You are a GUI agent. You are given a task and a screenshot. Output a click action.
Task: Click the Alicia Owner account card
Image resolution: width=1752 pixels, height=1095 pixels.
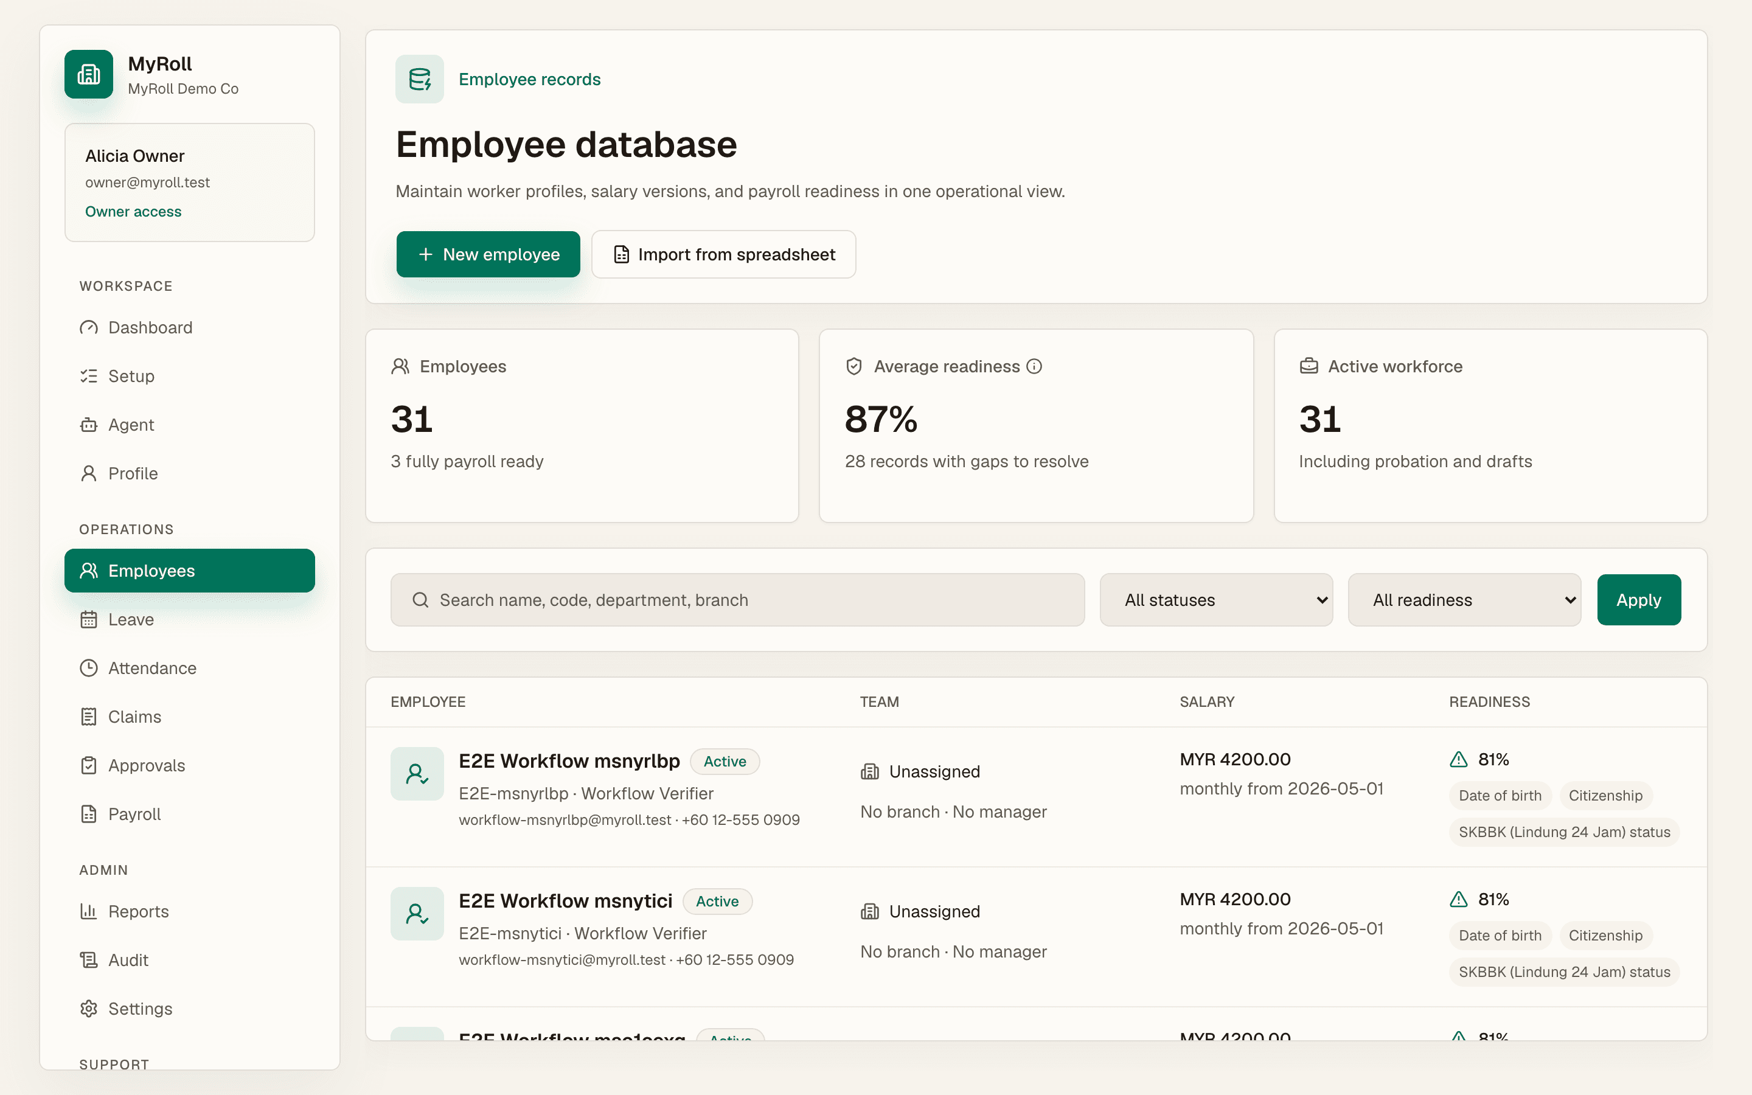tap(190, 182)
